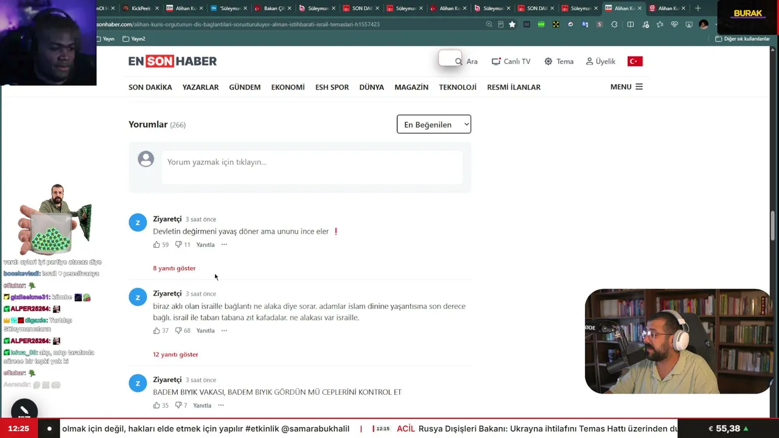Reply to the 'biraz aklı olan' comment
Image resolution: width=779 pixels, height=438 pixels.
point(205,330)
